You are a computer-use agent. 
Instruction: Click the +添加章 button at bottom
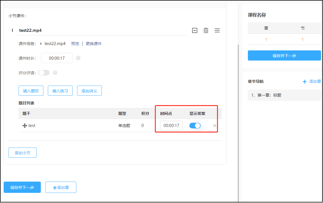[61, 188]
